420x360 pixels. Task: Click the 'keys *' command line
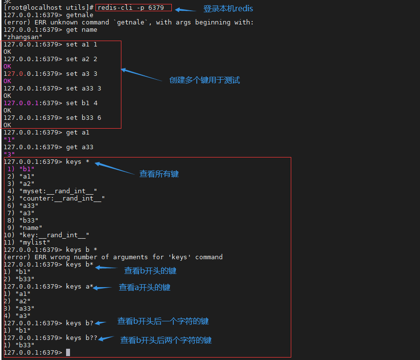pyautogui.click(x=47, y=162)
